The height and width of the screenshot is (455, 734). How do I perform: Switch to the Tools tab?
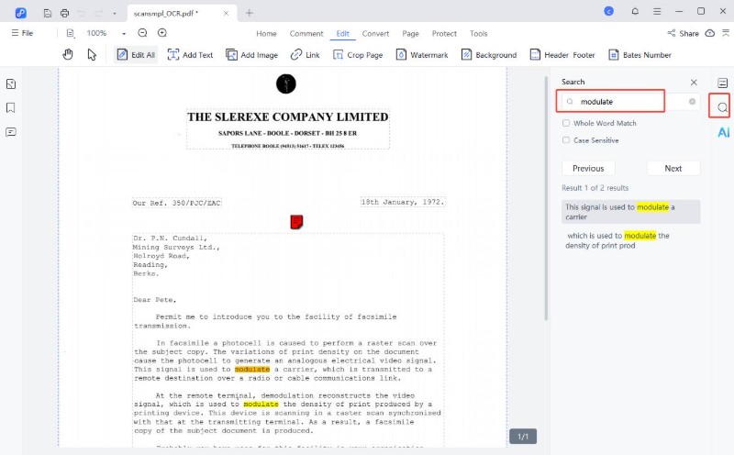(x=478, y=34)
